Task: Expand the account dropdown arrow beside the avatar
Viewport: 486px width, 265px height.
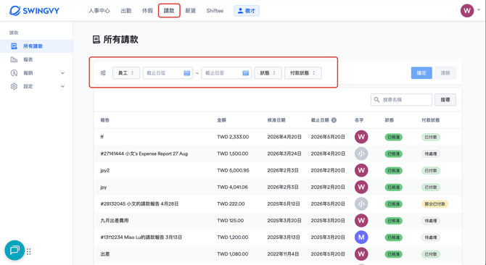Action: point(479,10)
